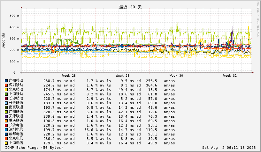Click the 深圳电信 blue color swatch
This screenshot has width=261, height=152.
[6, 130]
